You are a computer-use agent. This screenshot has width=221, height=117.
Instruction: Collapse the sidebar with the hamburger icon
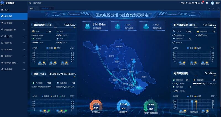pyautogui.click(x=30, y=3)
